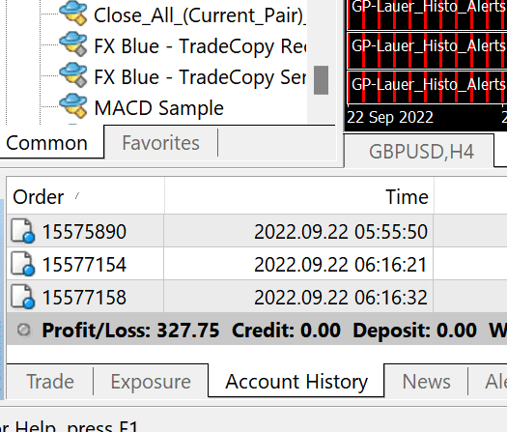Click the Deposit: 0.00 summary text

tap(414, 331)
